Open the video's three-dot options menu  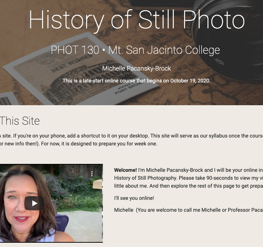coord(92,174)
